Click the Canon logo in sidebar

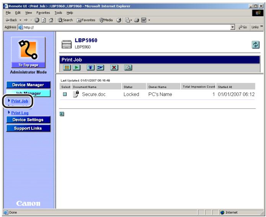pyautogui.click(x=28, y=204)
